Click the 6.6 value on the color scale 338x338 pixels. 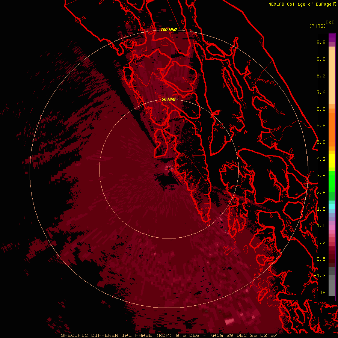[x=321, y=109]
